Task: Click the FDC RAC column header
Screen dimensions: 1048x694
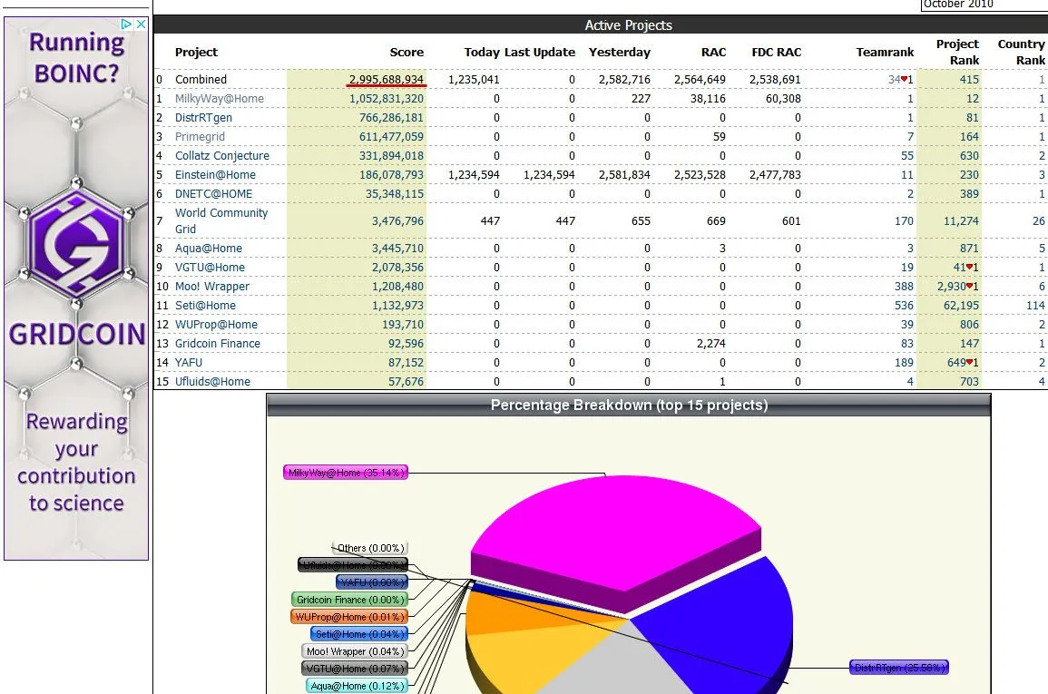Action: pos(776,52)
